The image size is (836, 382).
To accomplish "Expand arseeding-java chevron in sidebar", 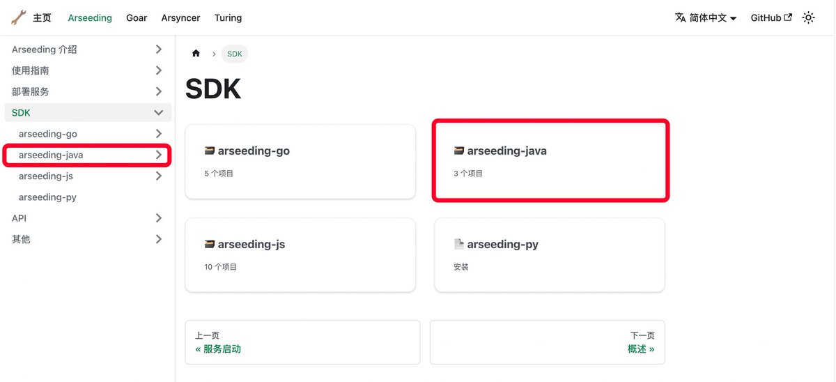I will (159, 155).
